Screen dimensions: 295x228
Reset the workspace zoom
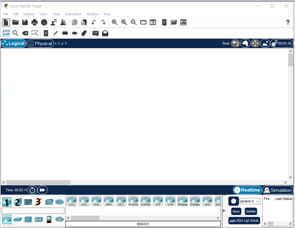click(124, 23)
